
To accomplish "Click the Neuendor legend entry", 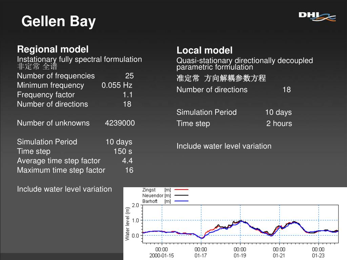I will point(165,195).
